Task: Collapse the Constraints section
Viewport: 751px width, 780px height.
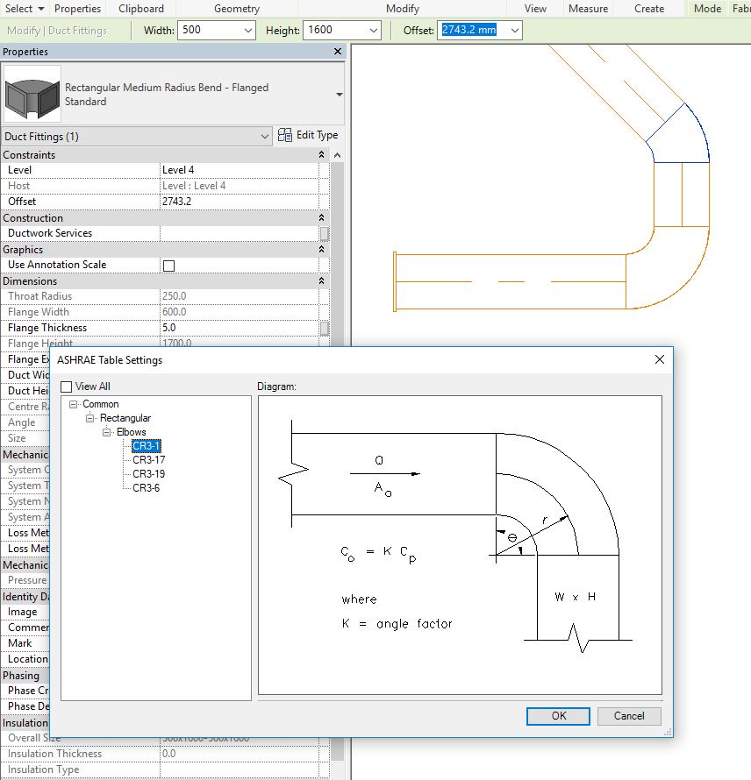Action: pyautogui.click(x=321, y=155)
